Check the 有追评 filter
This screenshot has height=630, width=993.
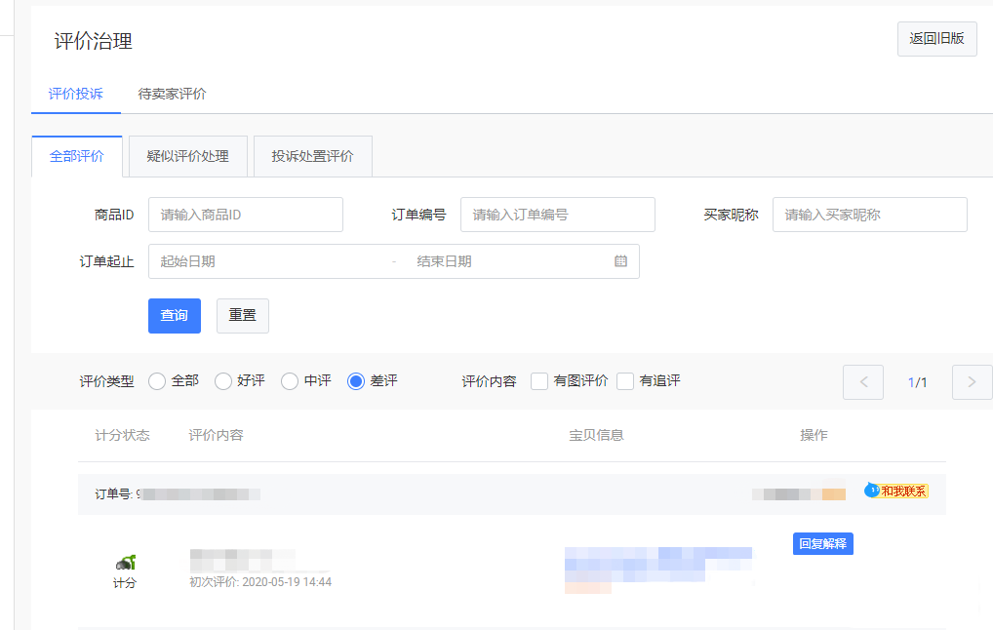(624, 380)
